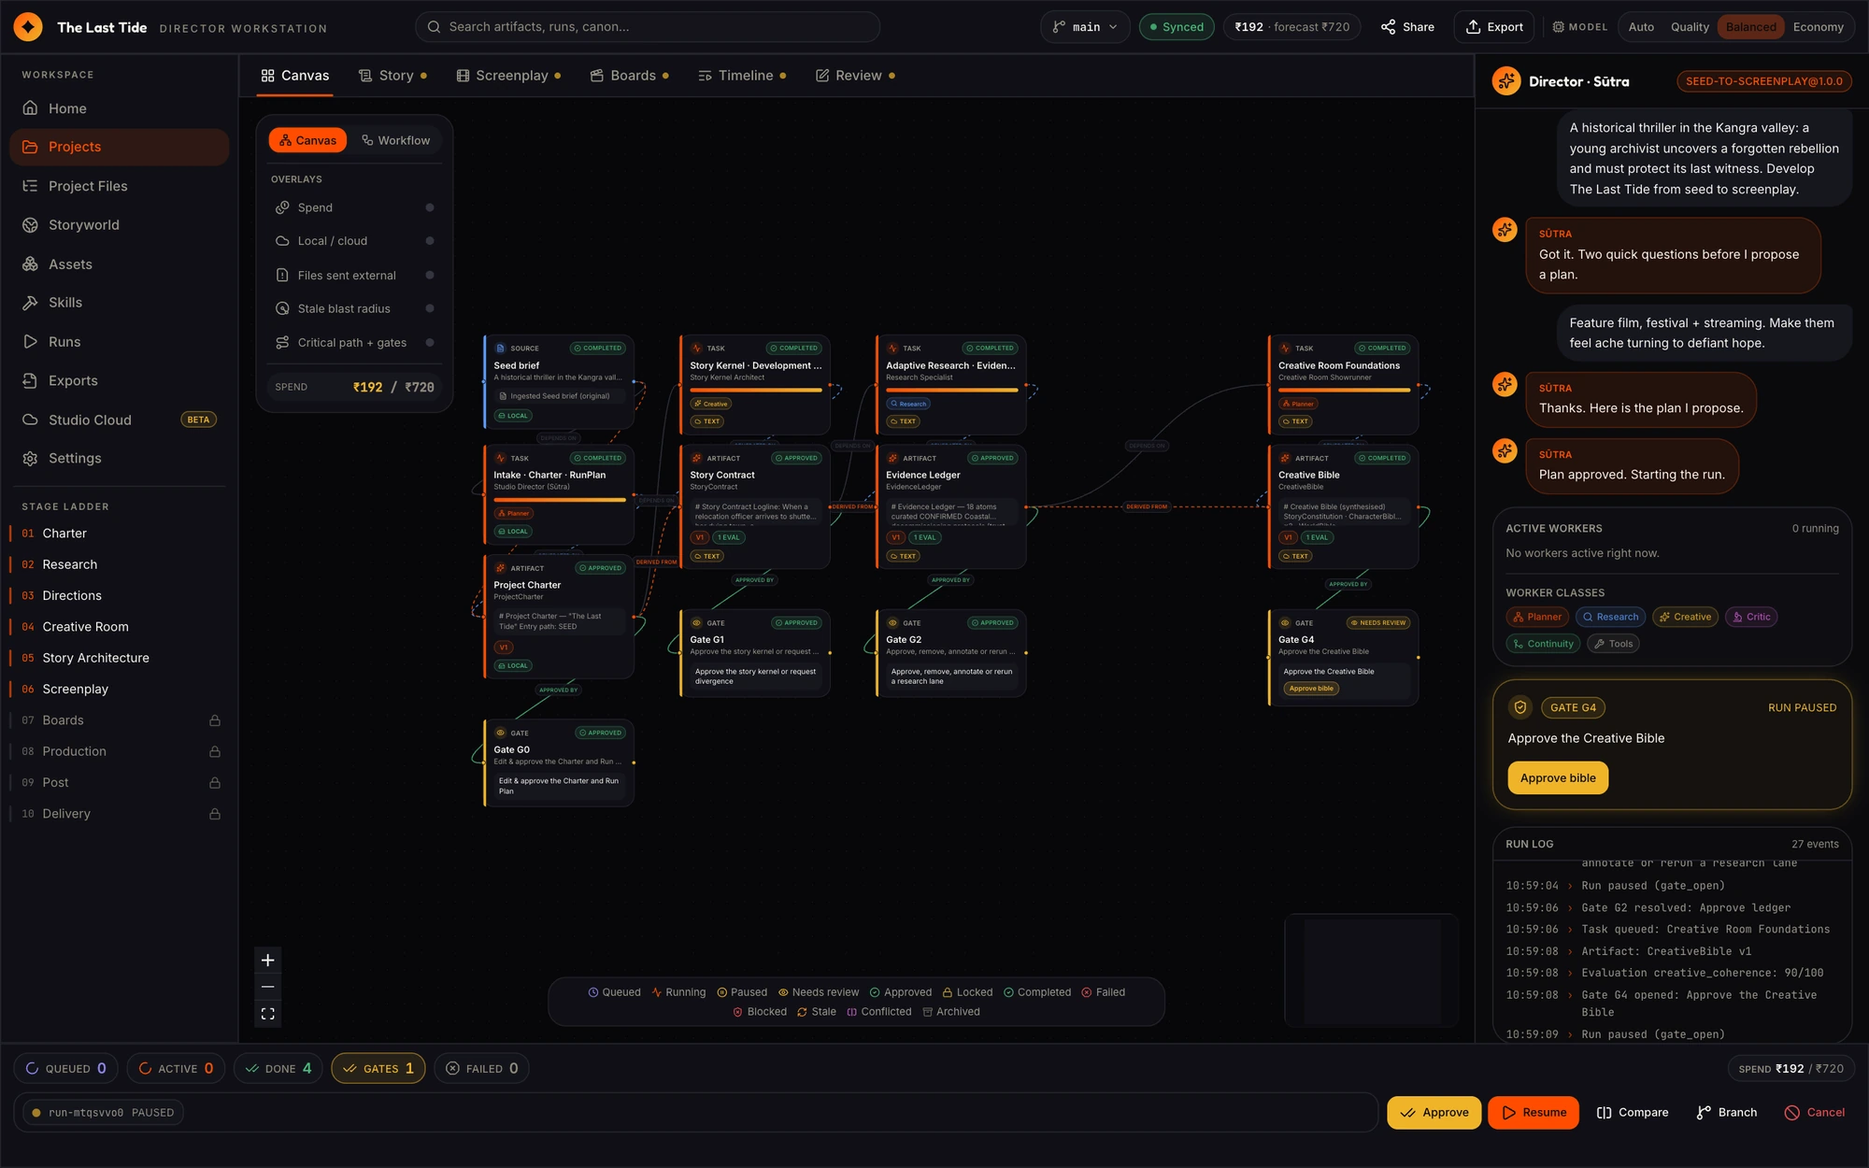This screenshot has width=1869, height=1168.
Task: Open Skills in the sidebar
Action: [x=119, y=303]
